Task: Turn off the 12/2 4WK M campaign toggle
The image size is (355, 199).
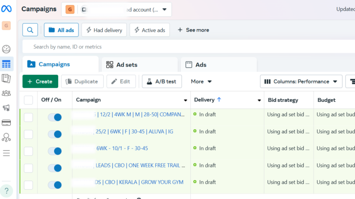Action: [x=55, y=117]
